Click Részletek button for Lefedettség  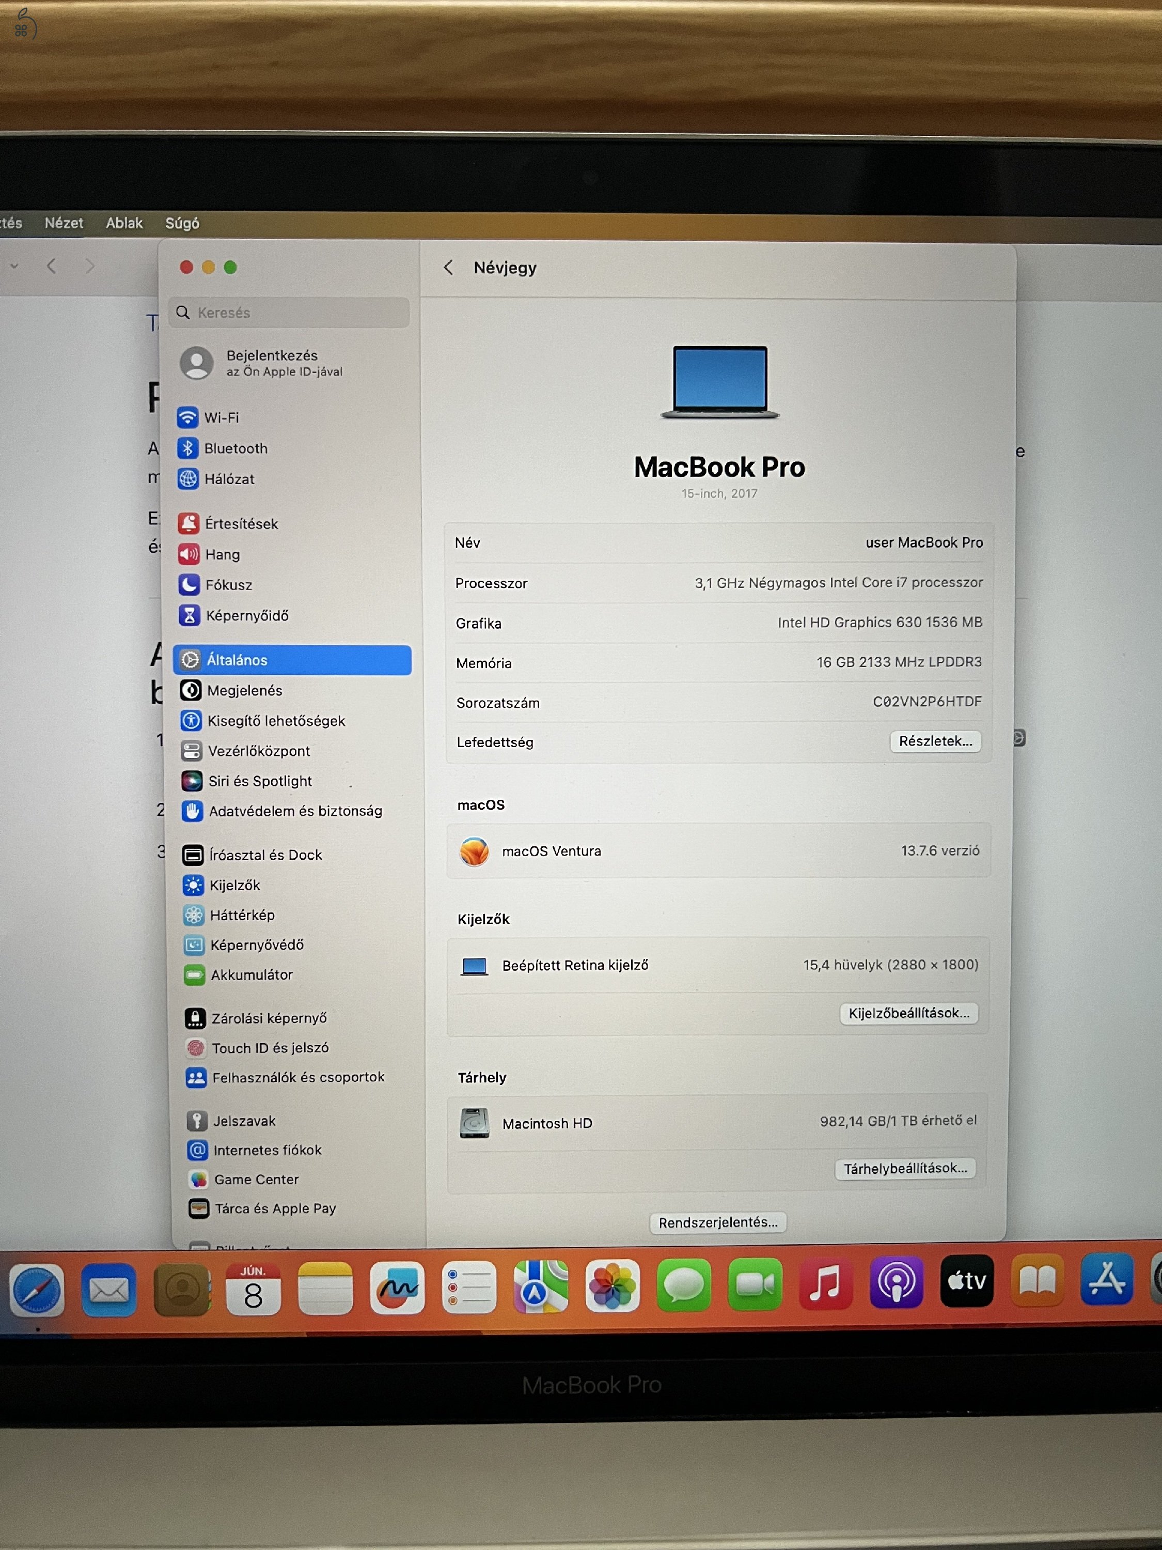(x=935, y=741)
